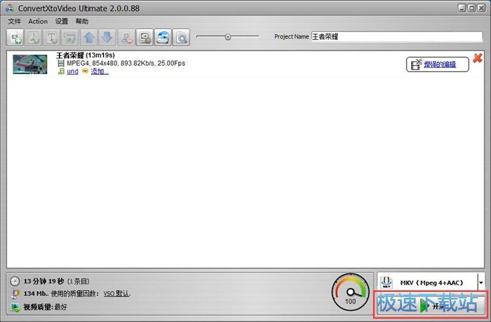
Task: Expand the MKV output format dropdown arrow
Action: [x=481, y=283]
